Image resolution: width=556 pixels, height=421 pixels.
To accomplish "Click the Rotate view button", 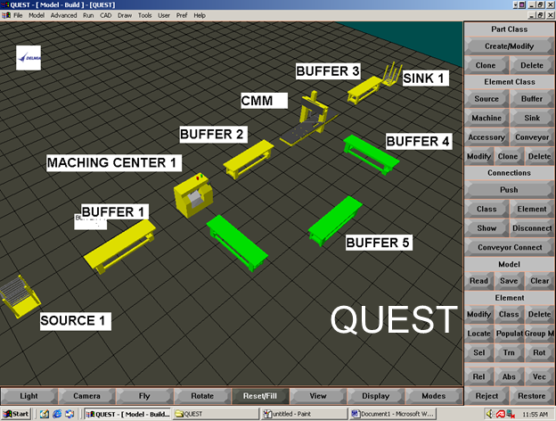I will (x=202, y=396).
